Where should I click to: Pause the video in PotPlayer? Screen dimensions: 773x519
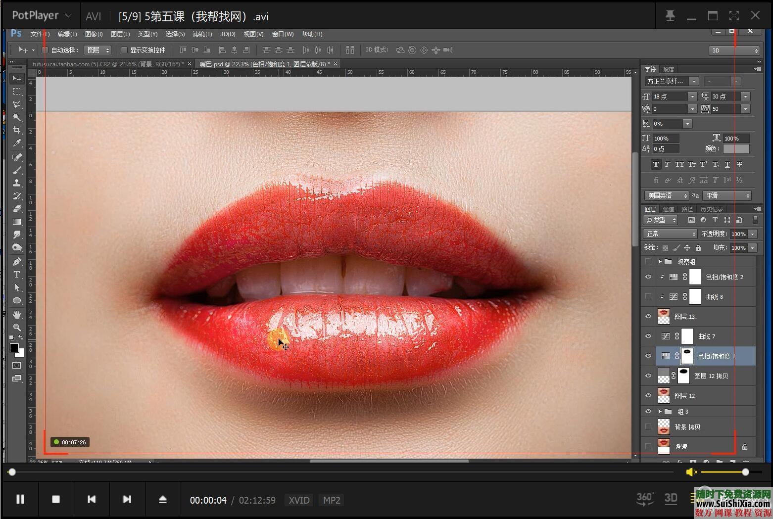20,500
